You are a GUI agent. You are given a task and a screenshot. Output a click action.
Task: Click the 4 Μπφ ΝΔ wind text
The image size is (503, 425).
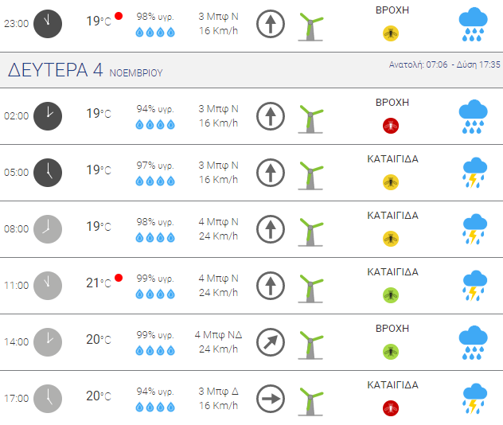tap(218, 335)
